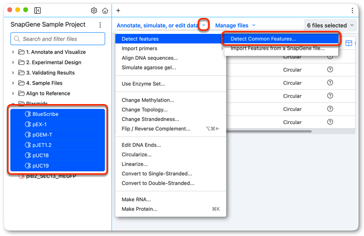Choose Align DNA sequences...
364x236 pixels.
171,58
